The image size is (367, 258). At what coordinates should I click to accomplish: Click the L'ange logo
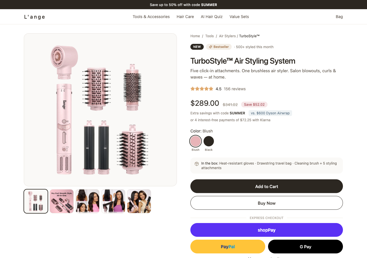click(x=34, y=17)
